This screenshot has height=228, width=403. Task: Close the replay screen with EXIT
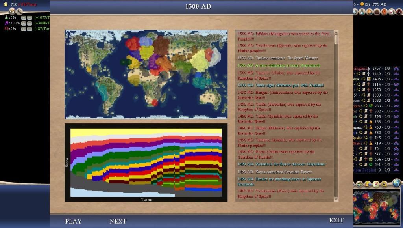tap(336, 220)
